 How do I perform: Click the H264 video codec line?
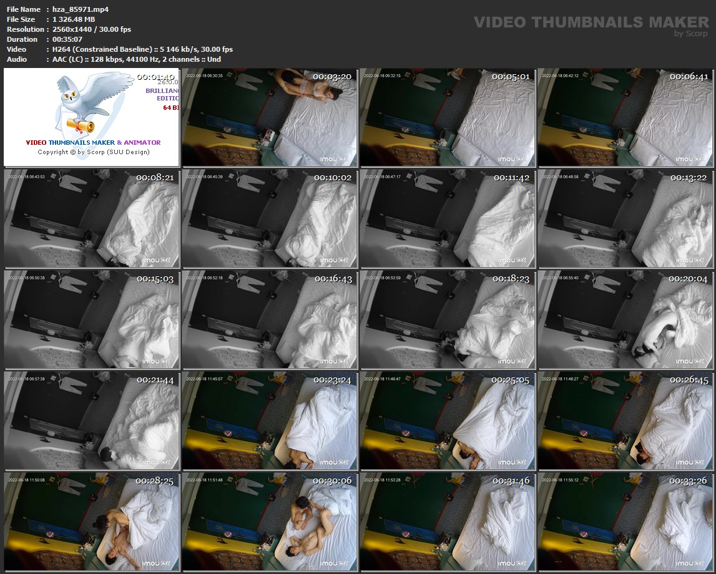pos(142,49)
